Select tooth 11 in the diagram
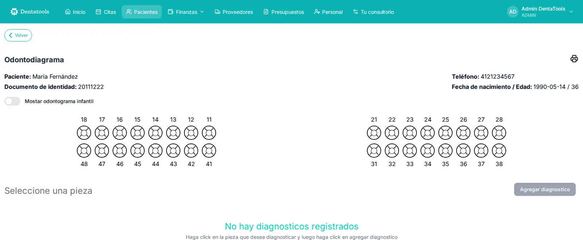This screenshot has height=240, width=583. pos(209,133)
